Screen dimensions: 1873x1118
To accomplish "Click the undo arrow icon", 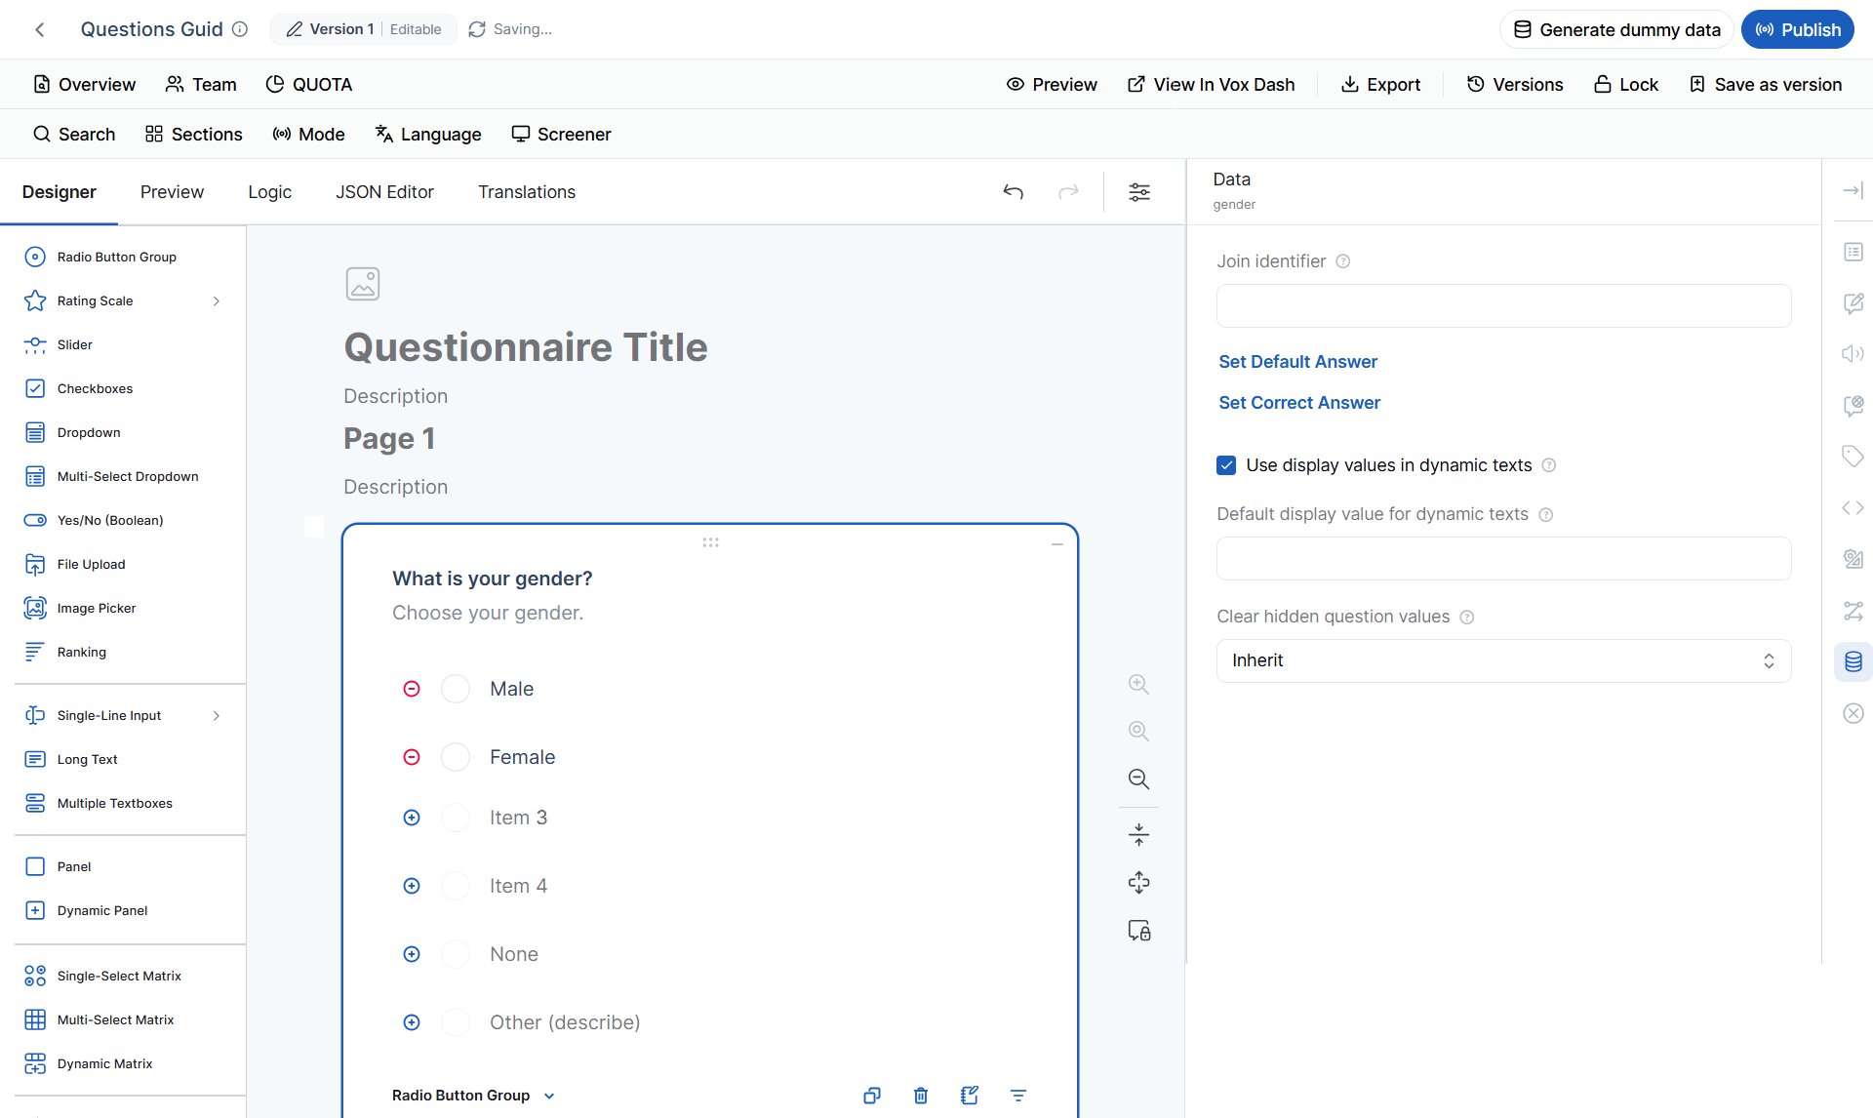I will [1014, 192].
